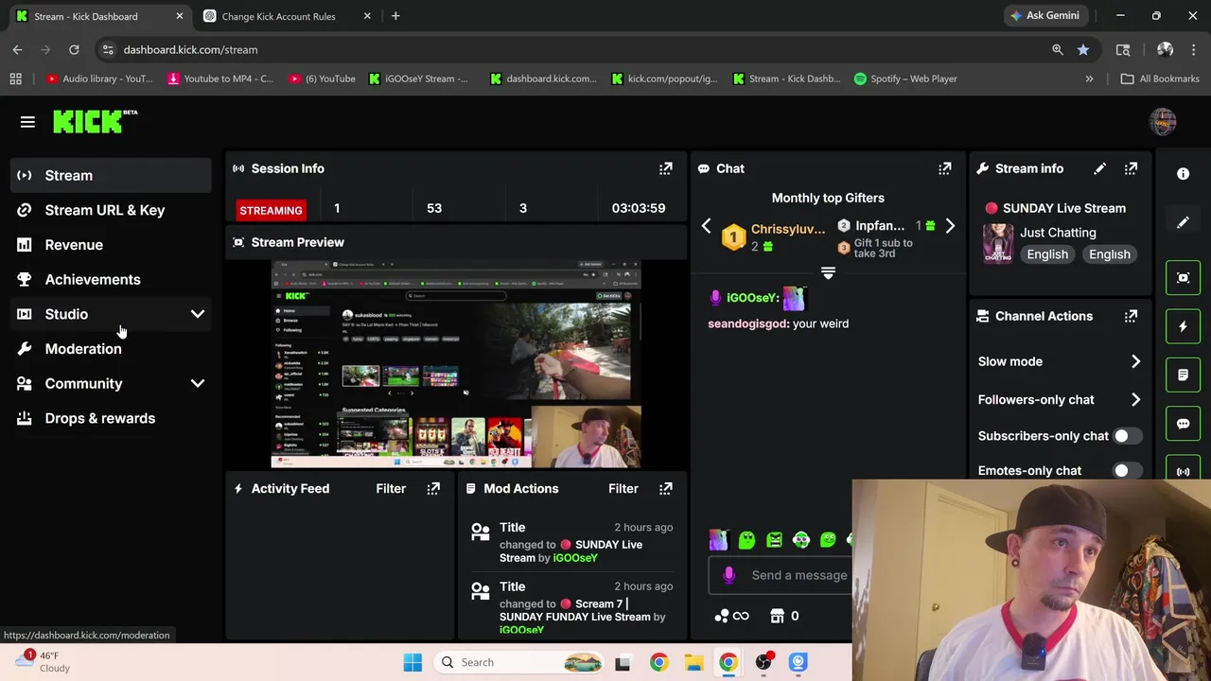Pop out the Channel Actions panel
Screen dimensions: 1211x681
1132,316
